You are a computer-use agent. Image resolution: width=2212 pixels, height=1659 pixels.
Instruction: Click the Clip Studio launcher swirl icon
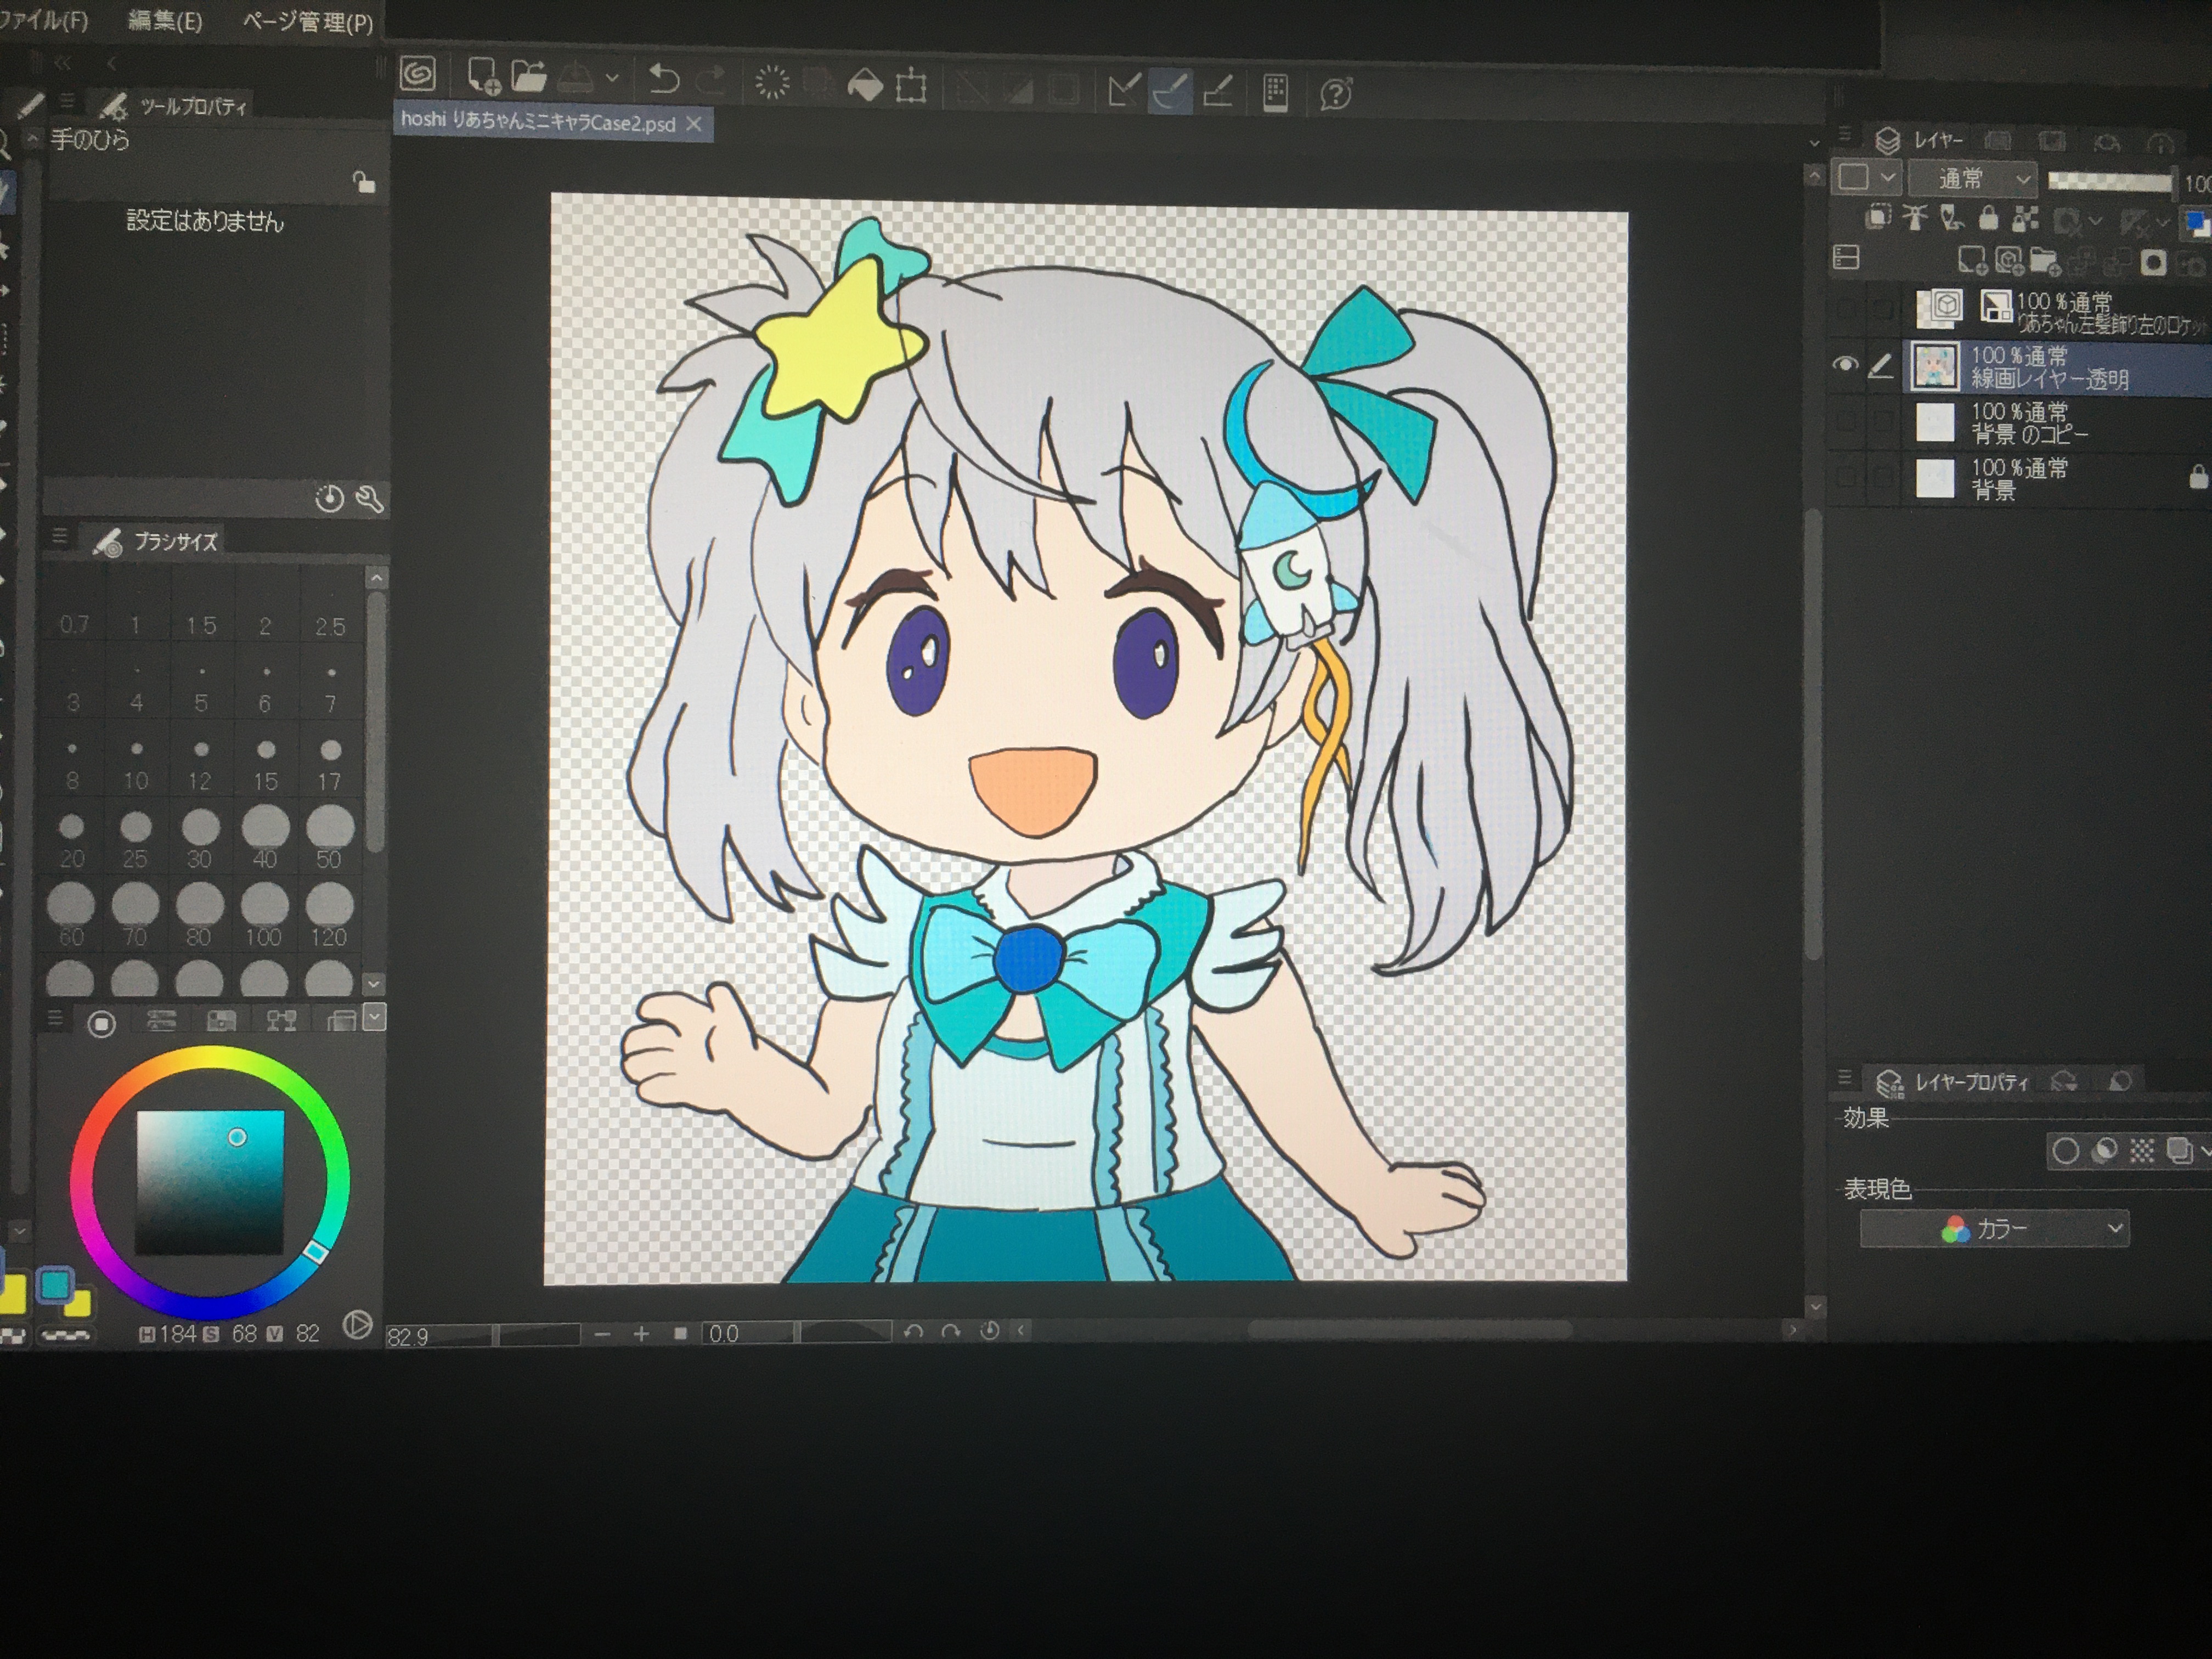(418, 74)
